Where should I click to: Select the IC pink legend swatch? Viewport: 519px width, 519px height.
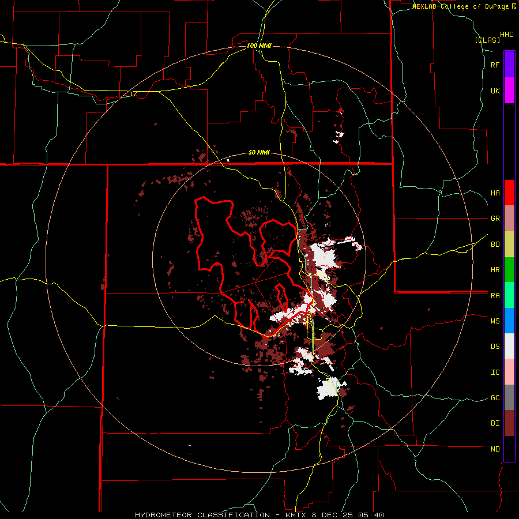[509, 372]
